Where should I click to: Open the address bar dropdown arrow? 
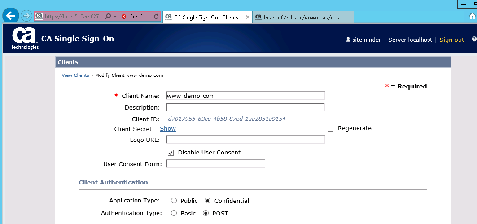point(115,17)
